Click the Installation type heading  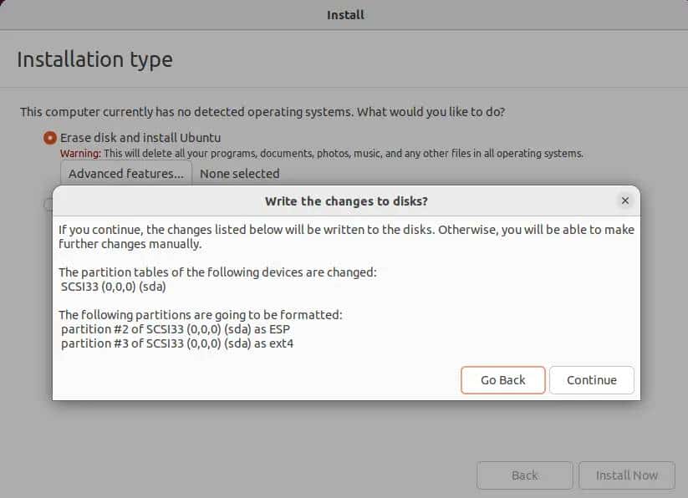click(x=94, y=58)
